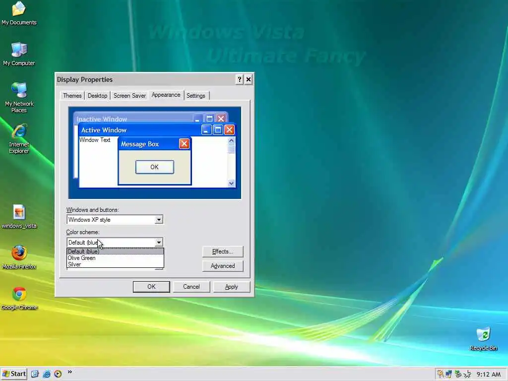
Task: Select the Google Chrome desktop icon
Action: (x=19, y=298)
